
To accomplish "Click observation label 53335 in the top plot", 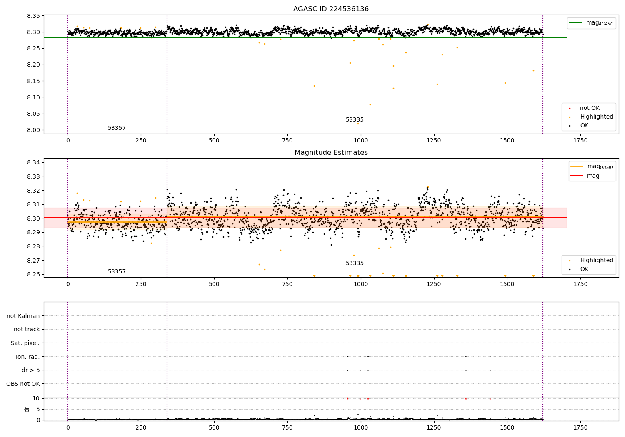I will point(355,120).
